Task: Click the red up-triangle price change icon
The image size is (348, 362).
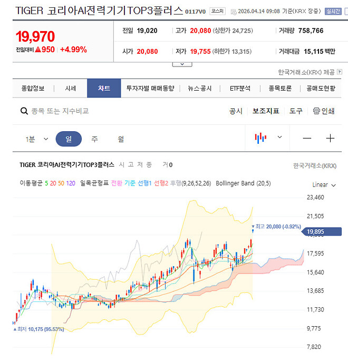Action: pyautogui.click(x=38, y=50)
